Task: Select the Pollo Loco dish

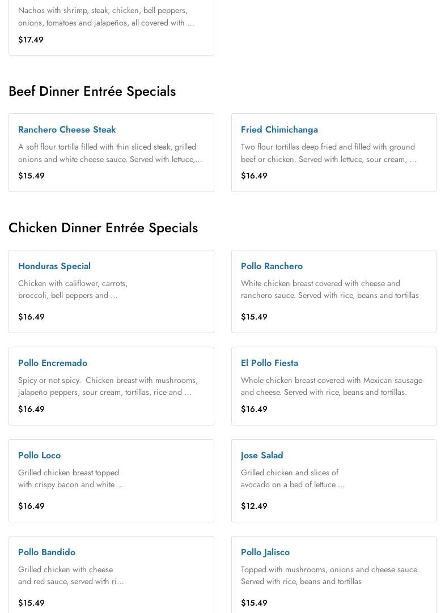Action: pos(39,456)
